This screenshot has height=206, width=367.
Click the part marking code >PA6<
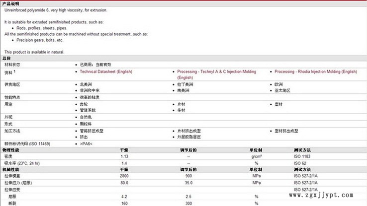86,143
